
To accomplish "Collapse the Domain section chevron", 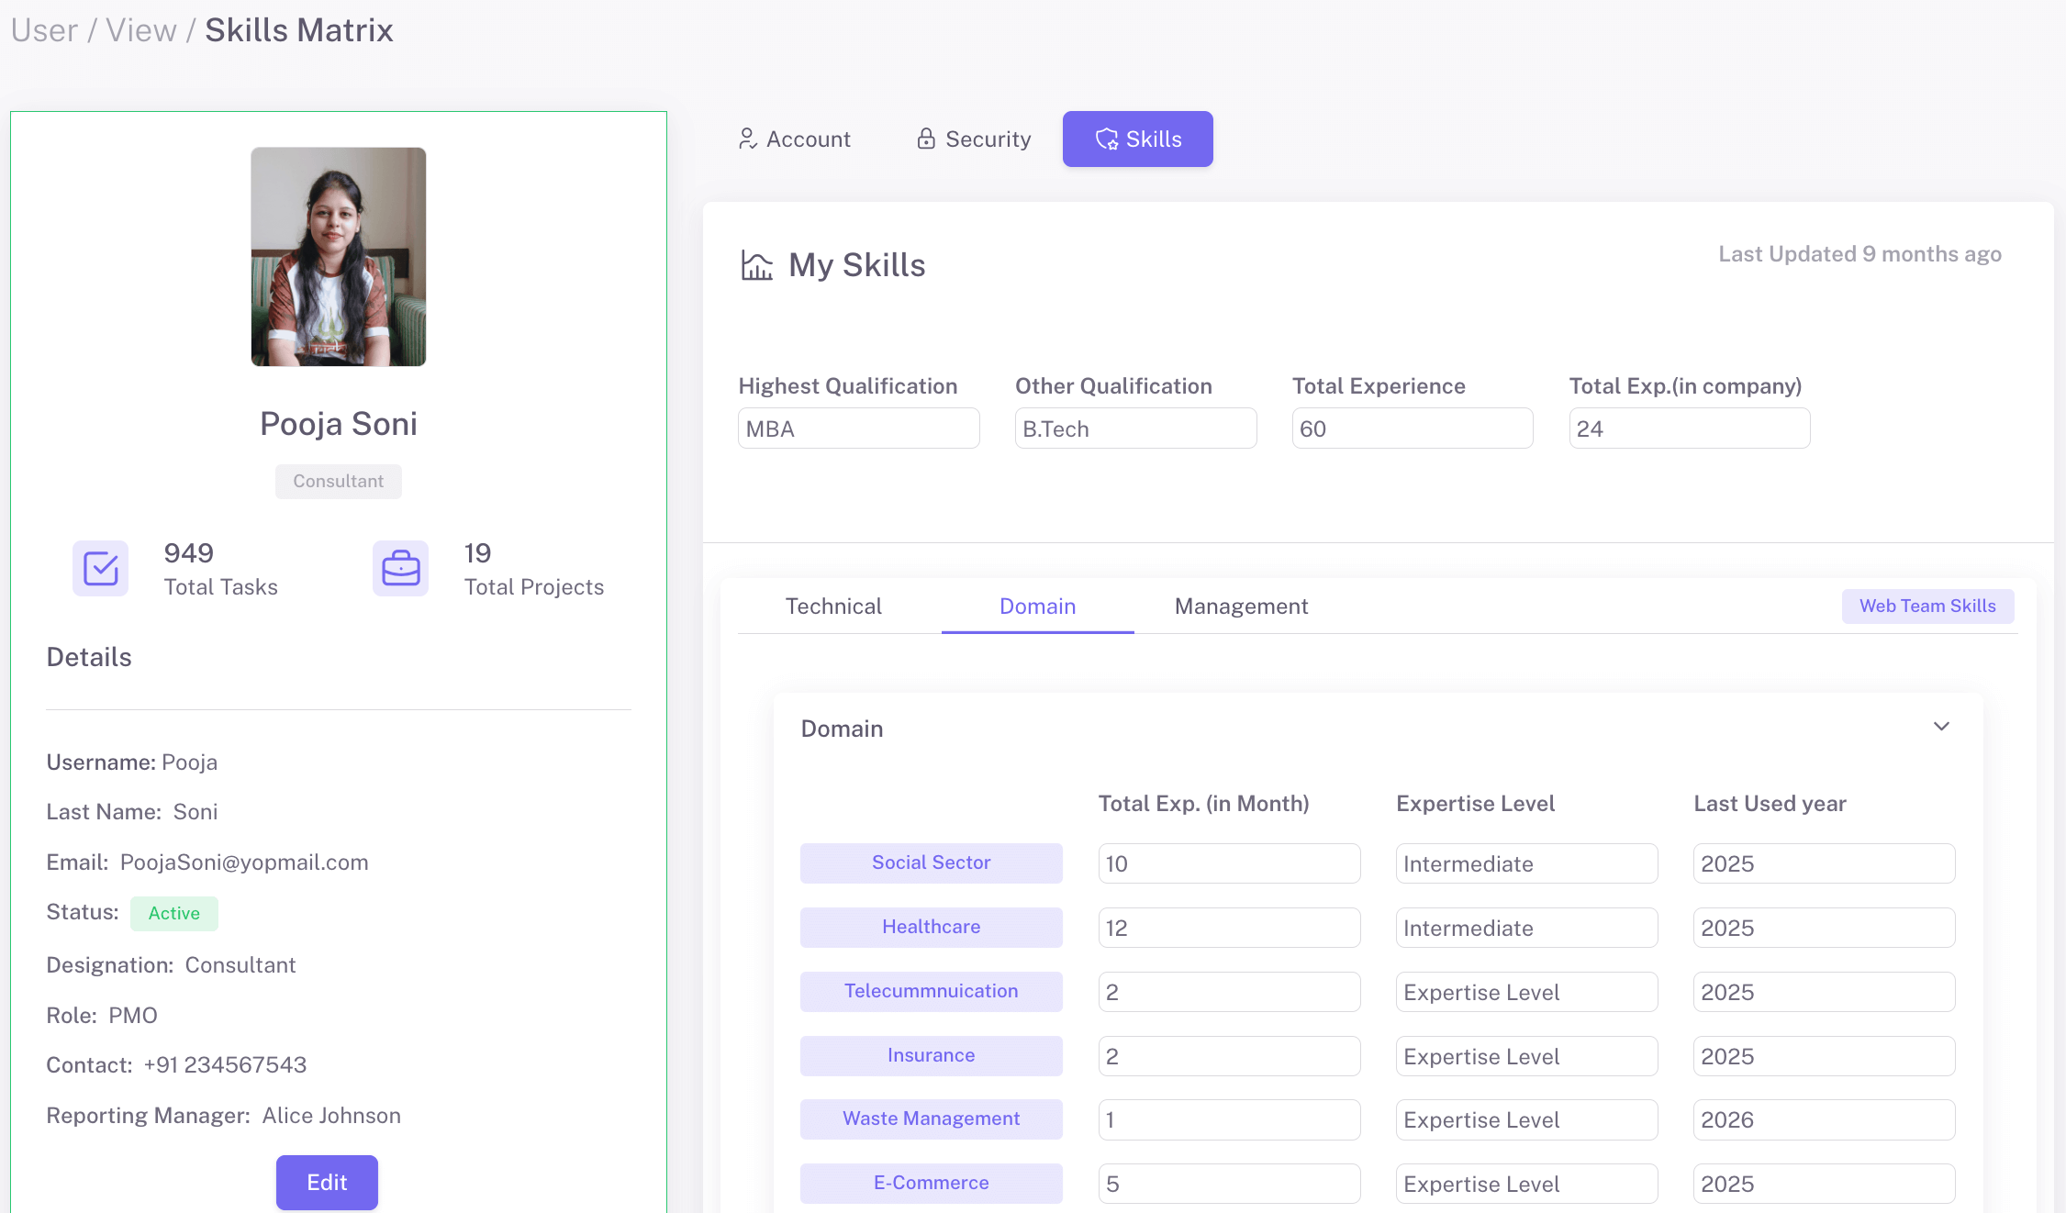I will click(x=1941, y=727).
